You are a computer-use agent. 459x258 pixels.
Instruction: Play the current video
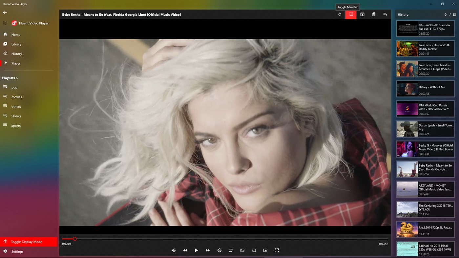(x=196, y=250)
